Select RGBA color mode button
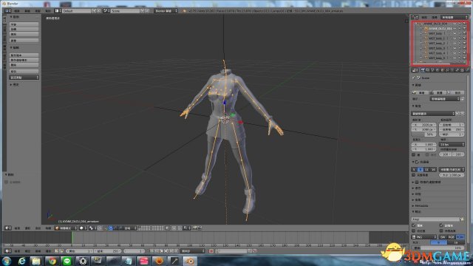Screen dimensions: 473x266 (460, 237)
